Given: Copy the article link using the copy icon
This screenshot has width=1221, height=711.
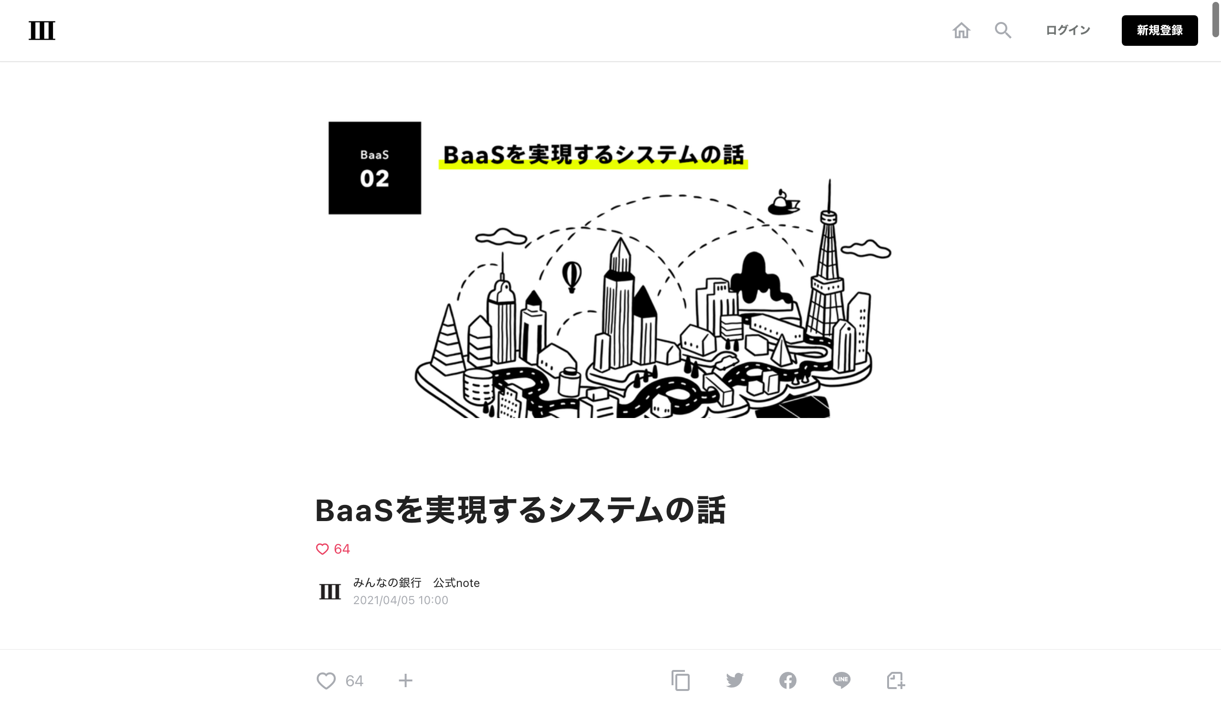Looking at the screenshot, I should (681, 680).
